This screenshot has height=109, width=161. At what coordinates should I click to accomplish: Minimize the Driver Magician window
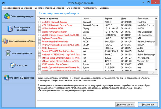coord(143,3)
